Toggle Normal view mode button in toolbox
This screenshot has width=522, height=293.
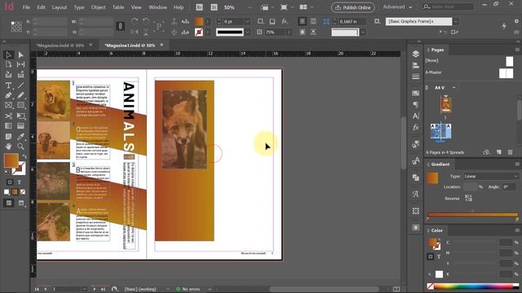[x=9, y=203]
